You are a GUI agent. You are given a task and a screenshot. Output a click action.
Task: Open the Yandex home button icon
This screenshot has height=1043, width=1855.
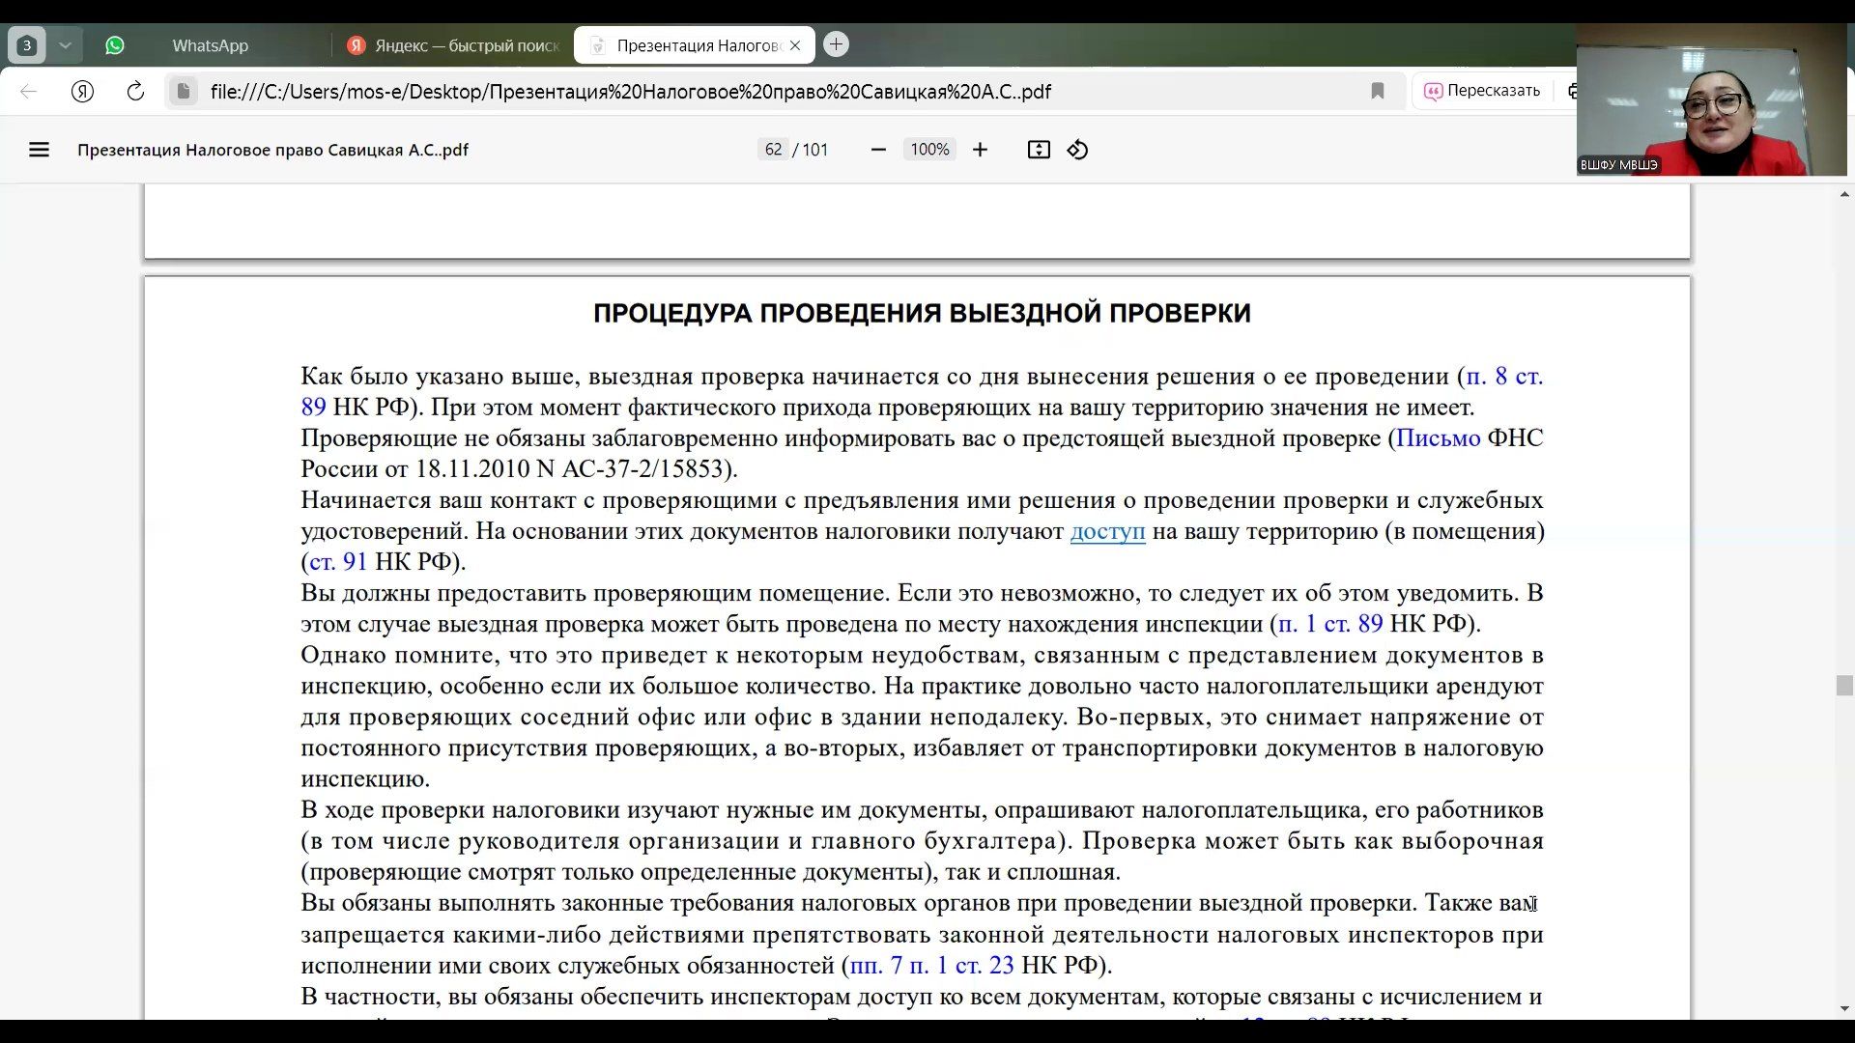(x=82, y=92)
